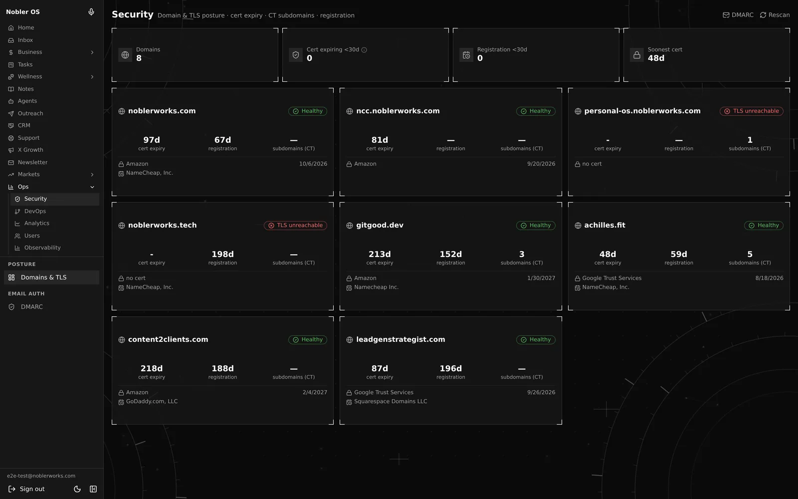
Task: Click the calendar icon in Registration card
Action: pos(466,55)
